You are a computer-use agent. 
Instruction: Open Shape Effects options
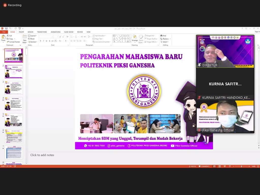(151, 42)
